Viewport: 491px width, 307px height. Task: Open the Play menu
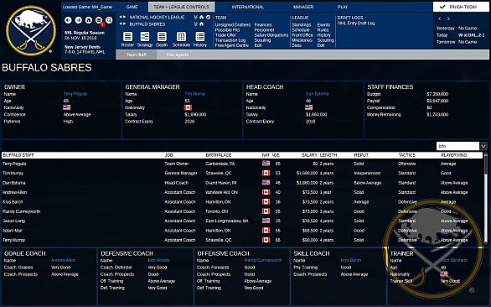343,7
